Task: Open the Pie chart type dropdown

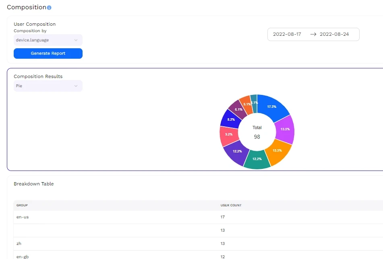Action: (x=48, y=86)
